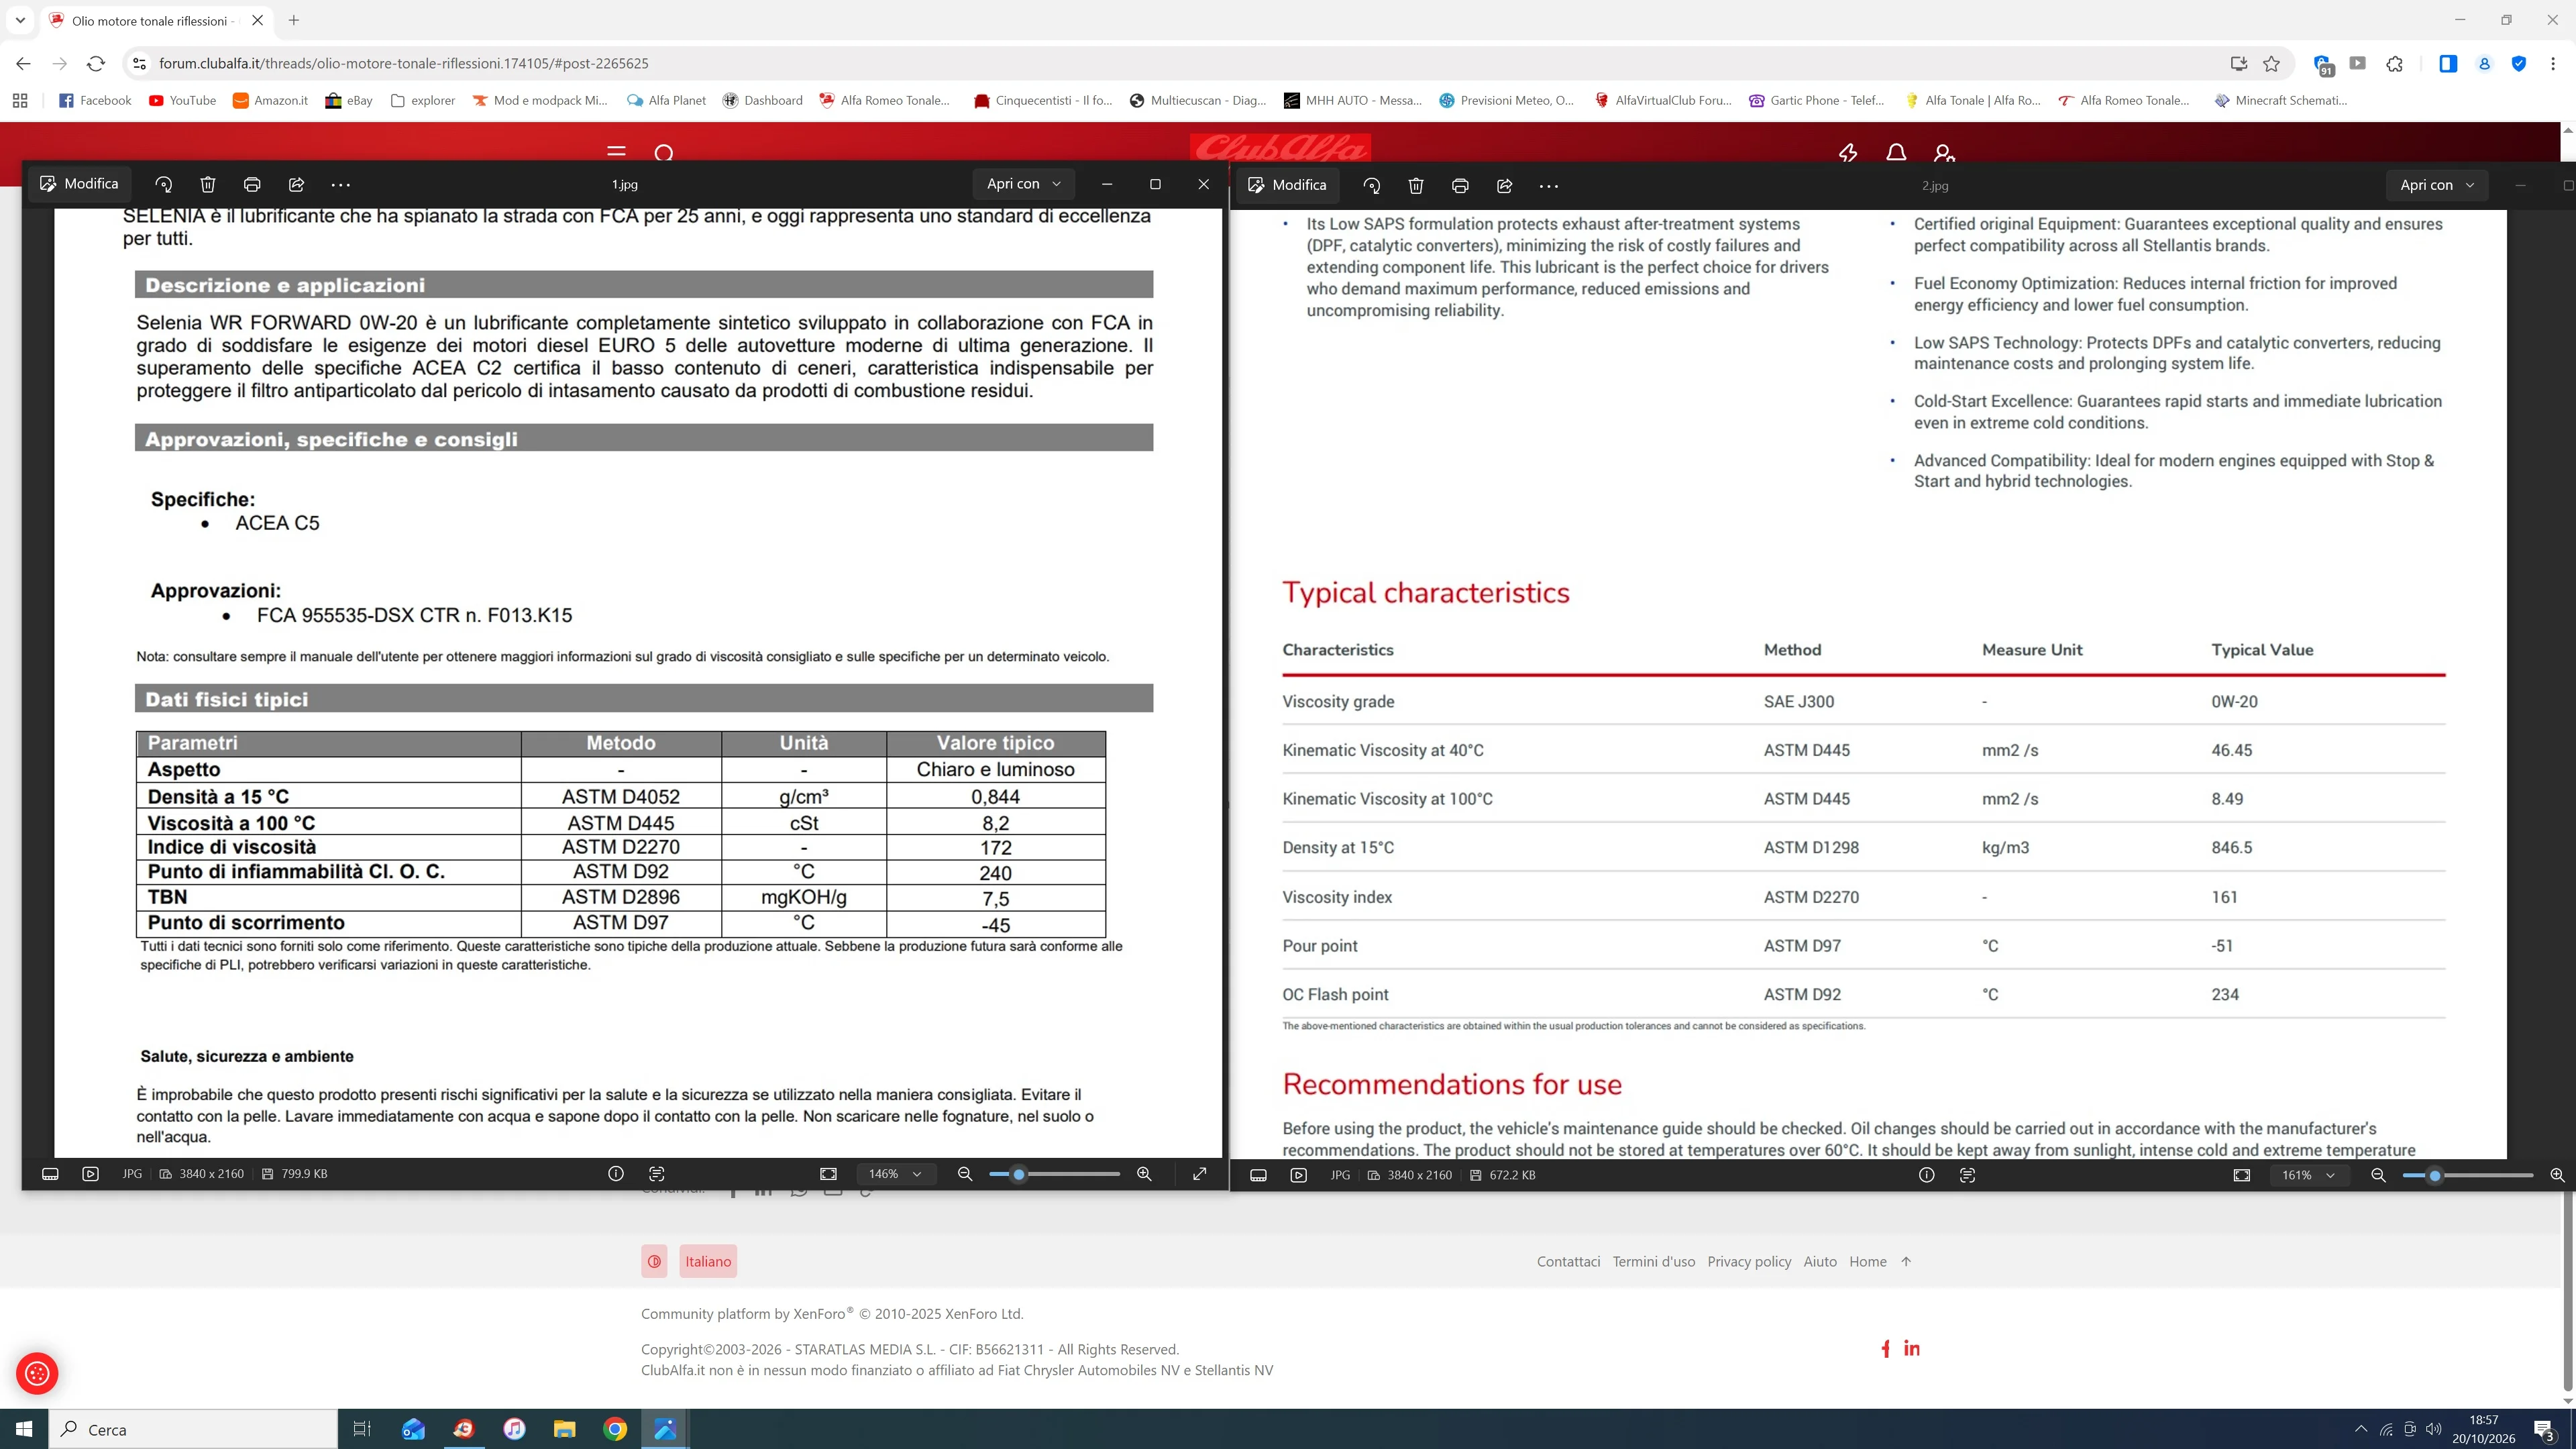2576x1449 pixels.
Task: Open the Italiano language selector
Action: coord(708,1261)
